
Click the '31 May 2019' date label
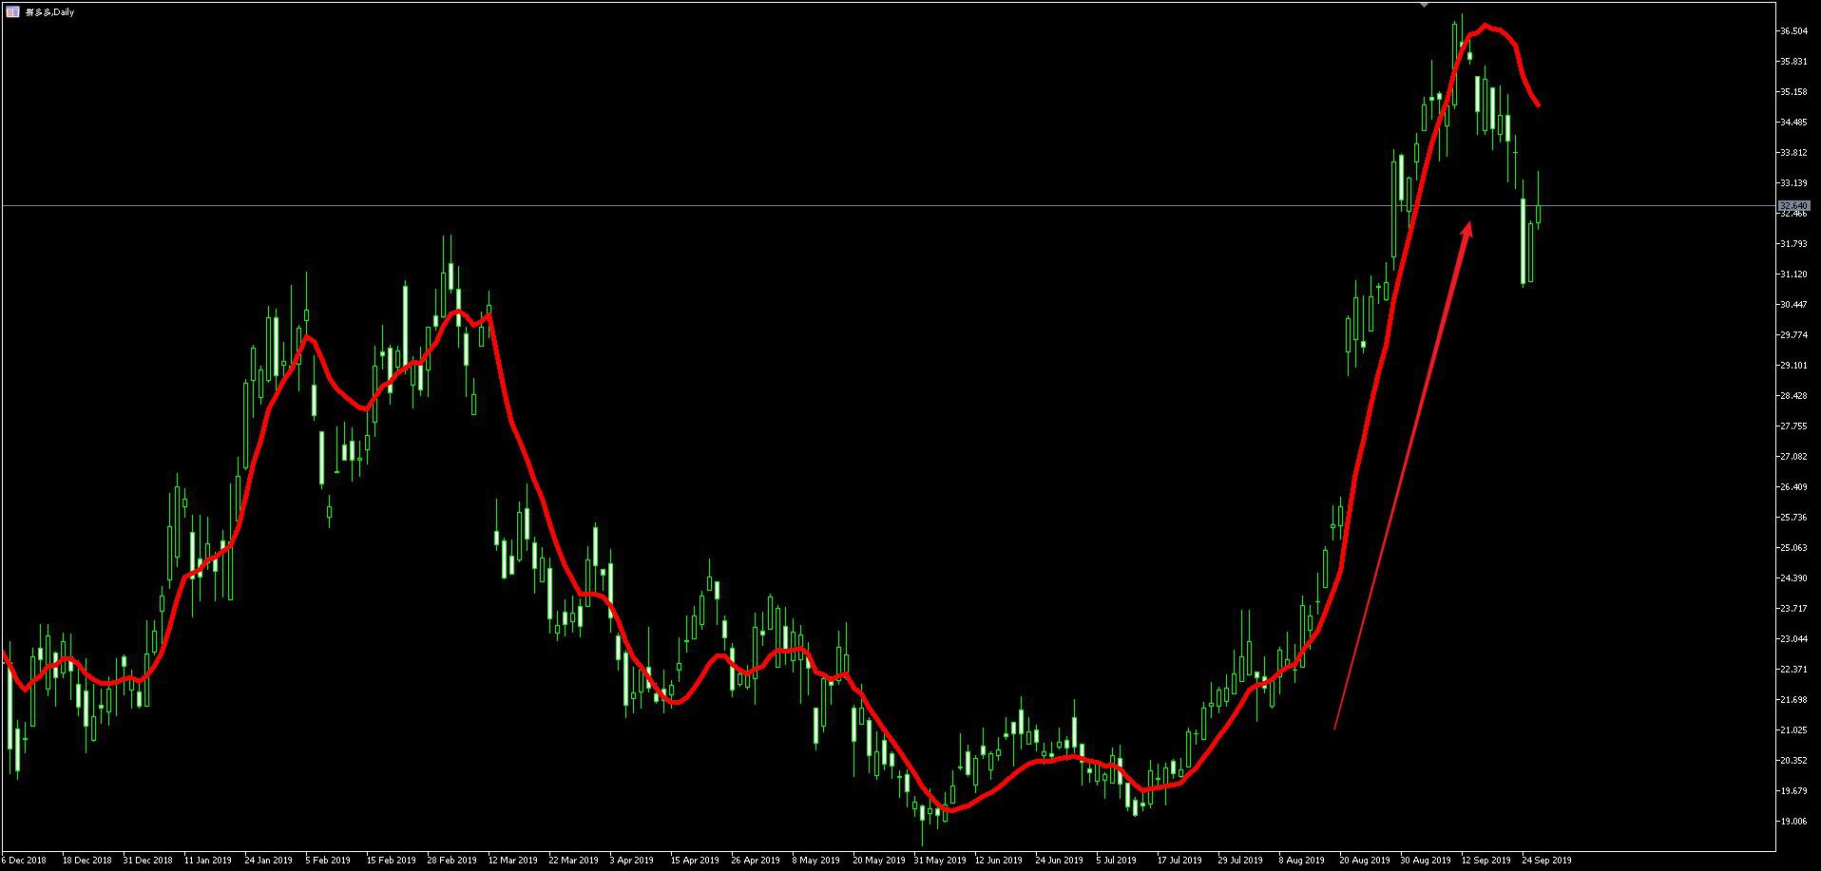point(939,861)
